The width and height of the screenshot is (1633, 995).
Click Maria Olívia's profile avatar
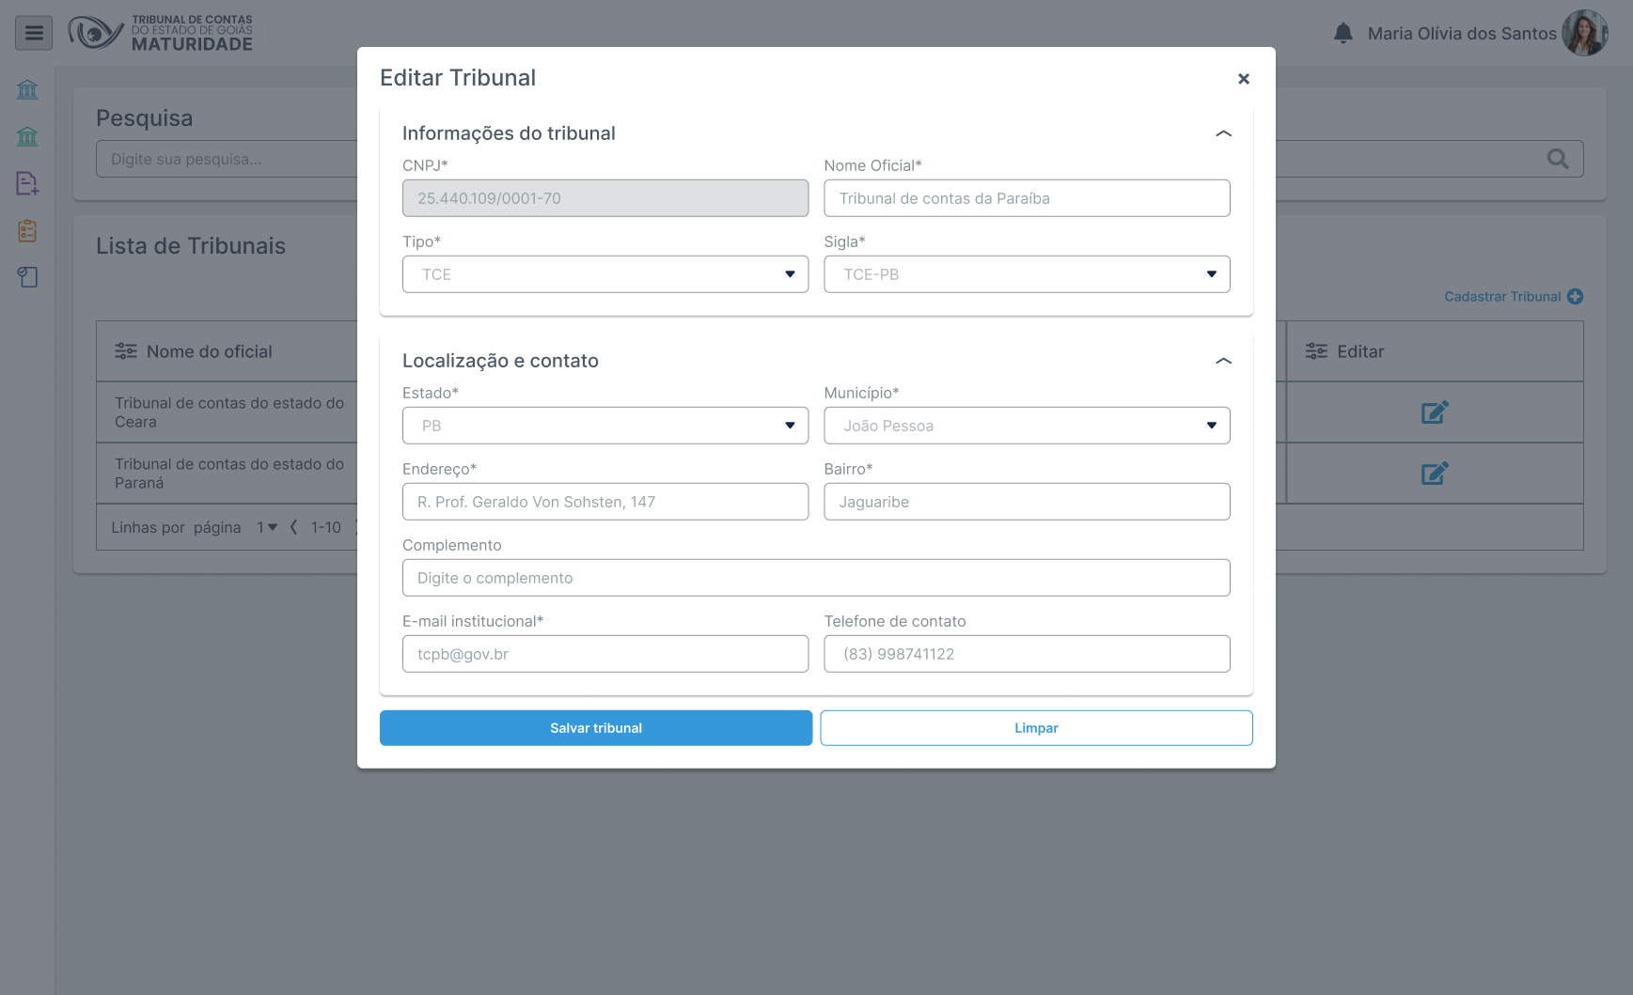[x=1584, y=34]
